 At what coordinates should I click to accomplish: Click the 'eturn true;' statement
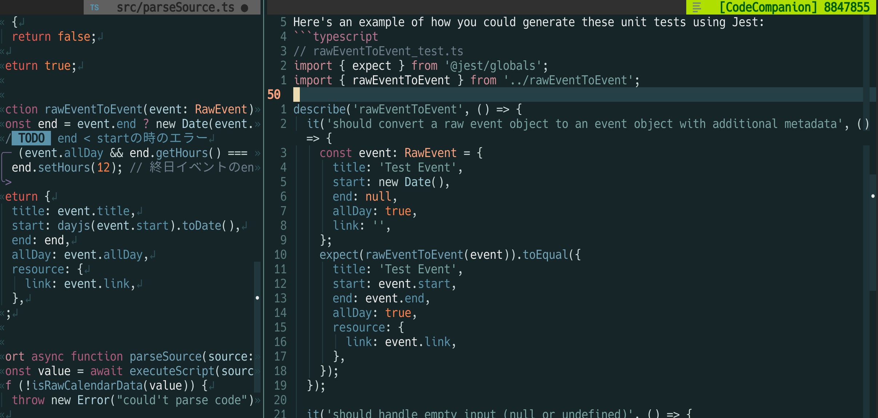[x=41, y=66]
